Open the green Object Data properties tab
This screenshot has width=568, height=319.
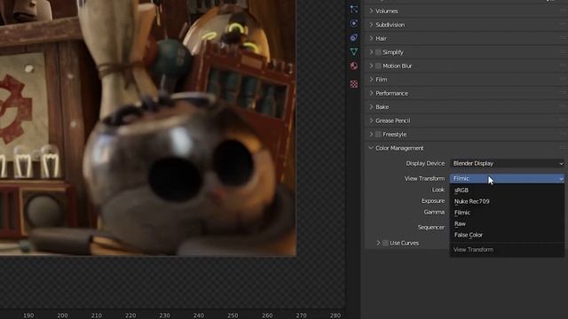click(354, 51)
